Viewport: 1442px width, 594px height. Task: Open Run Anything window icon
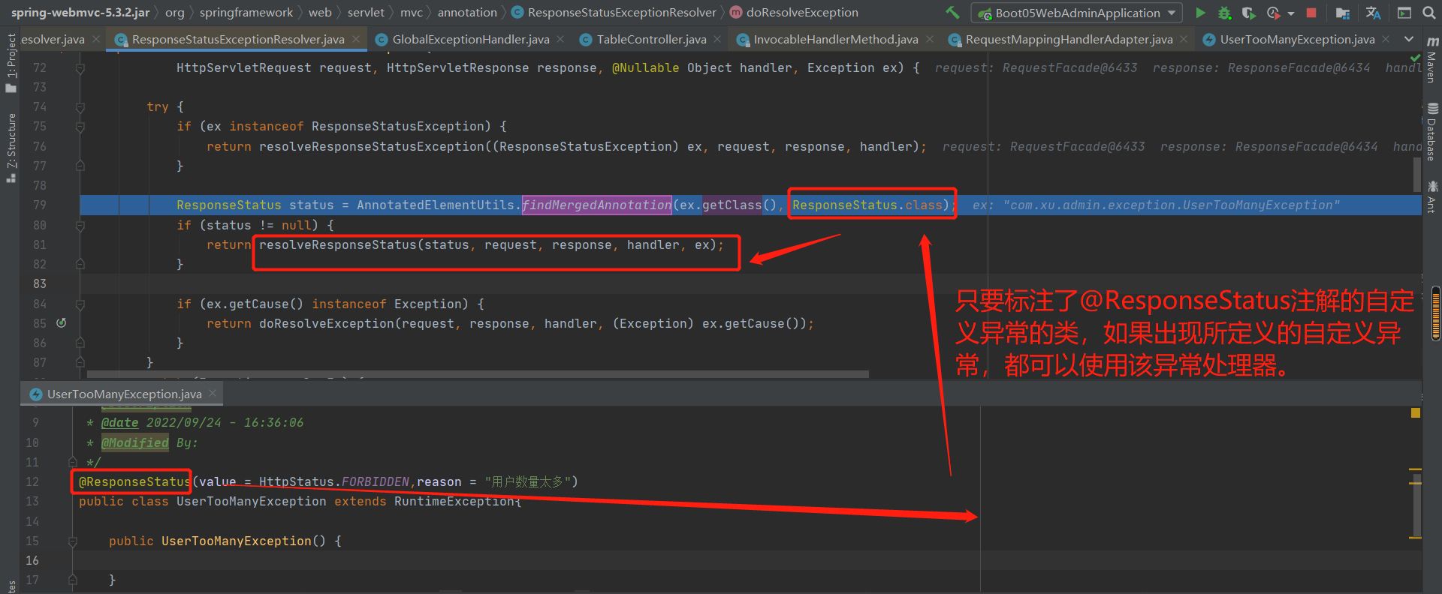coord(1404,13)
